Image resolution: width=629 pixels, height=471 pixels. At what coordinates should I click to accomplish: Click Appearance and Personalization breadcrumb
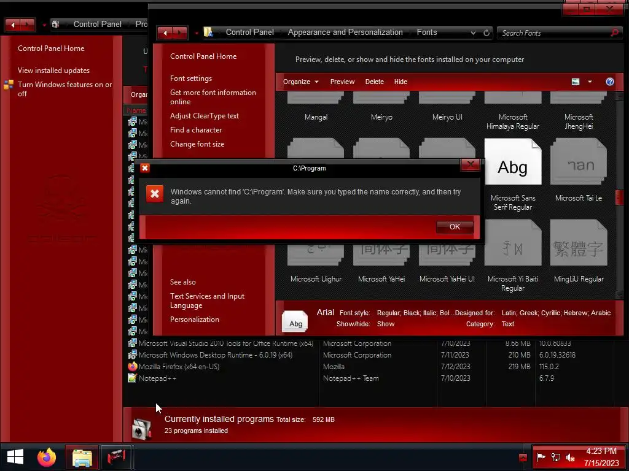[x=345, y=32]
